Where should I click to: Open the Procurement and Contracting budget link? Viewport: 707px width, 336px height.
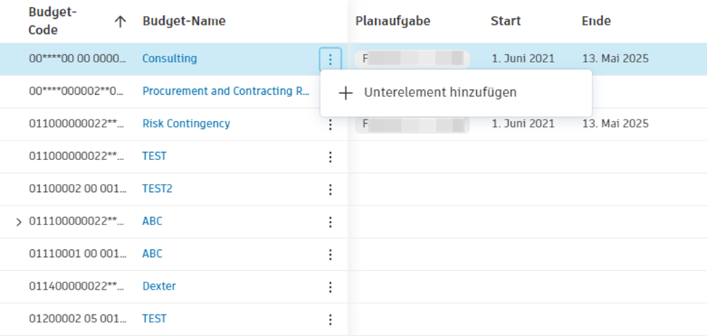[226, 91]
